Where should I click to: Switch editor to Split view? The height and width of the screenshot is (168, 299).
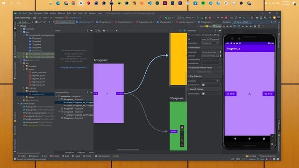[x=209, y=26]
